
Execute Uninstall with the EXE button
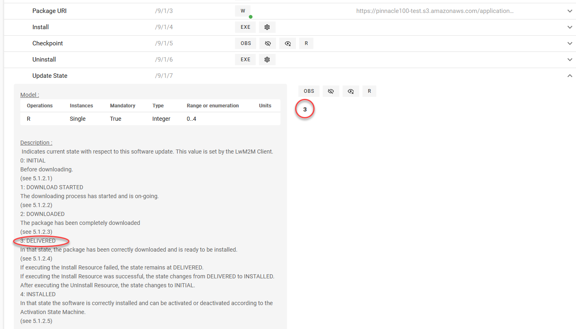[x=245, y=60]
